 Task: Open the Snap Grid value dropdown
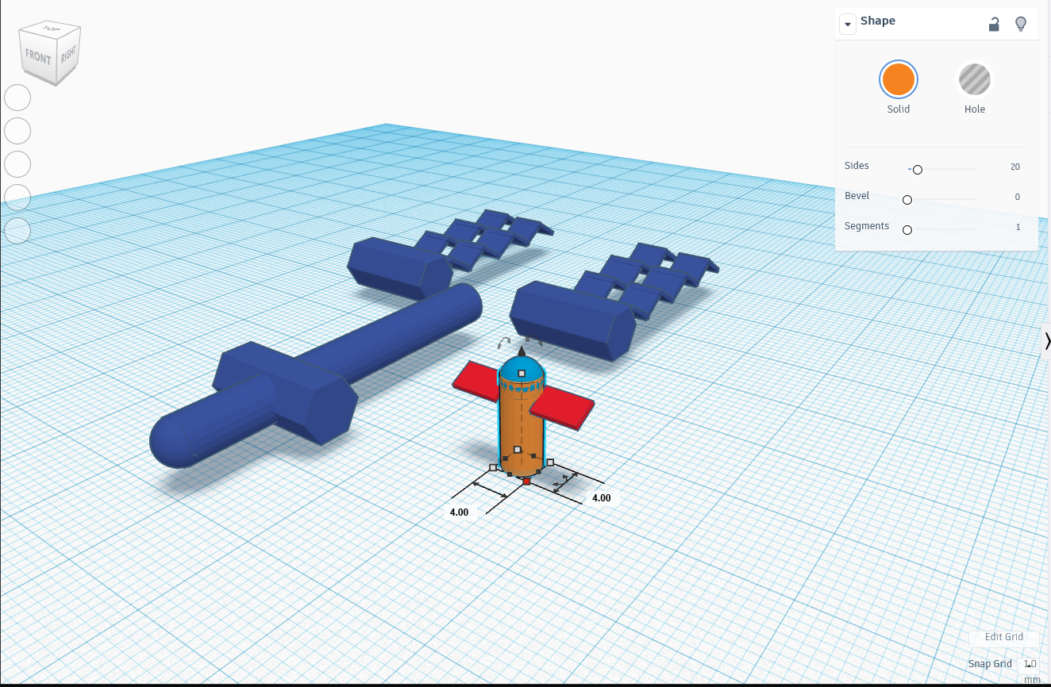(x=1030, y=665)
